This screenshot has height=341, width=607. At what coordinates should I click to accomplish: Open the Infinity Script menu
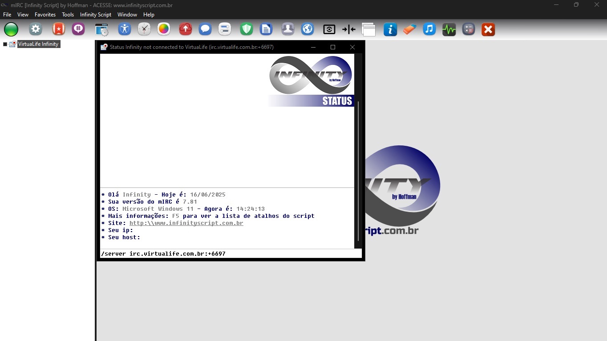click(x=95, y=15)
